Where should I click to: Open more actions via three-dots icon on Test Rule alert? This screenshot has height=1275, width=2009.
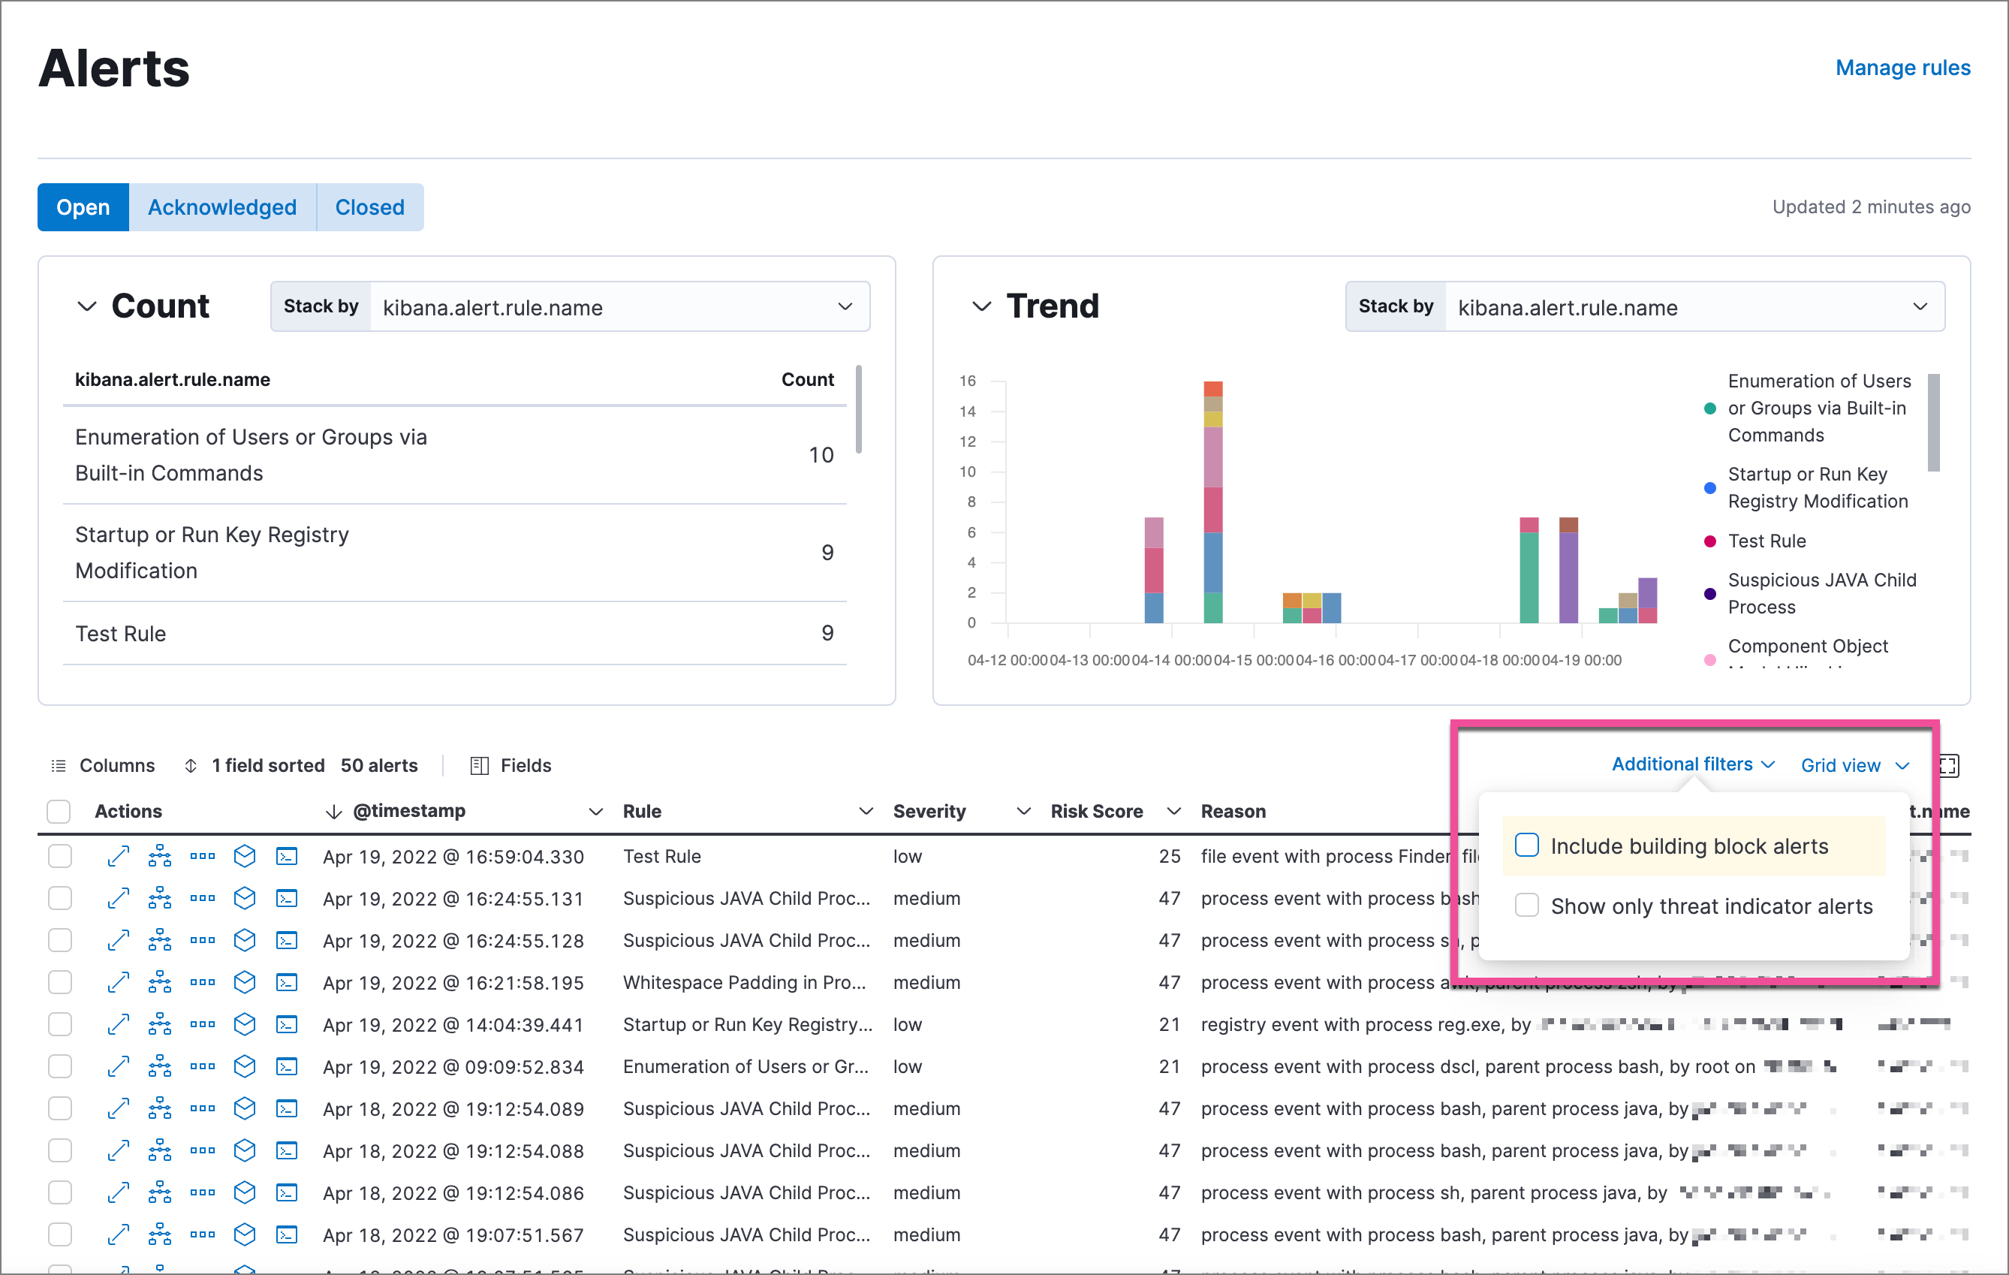tap(202, 856)
